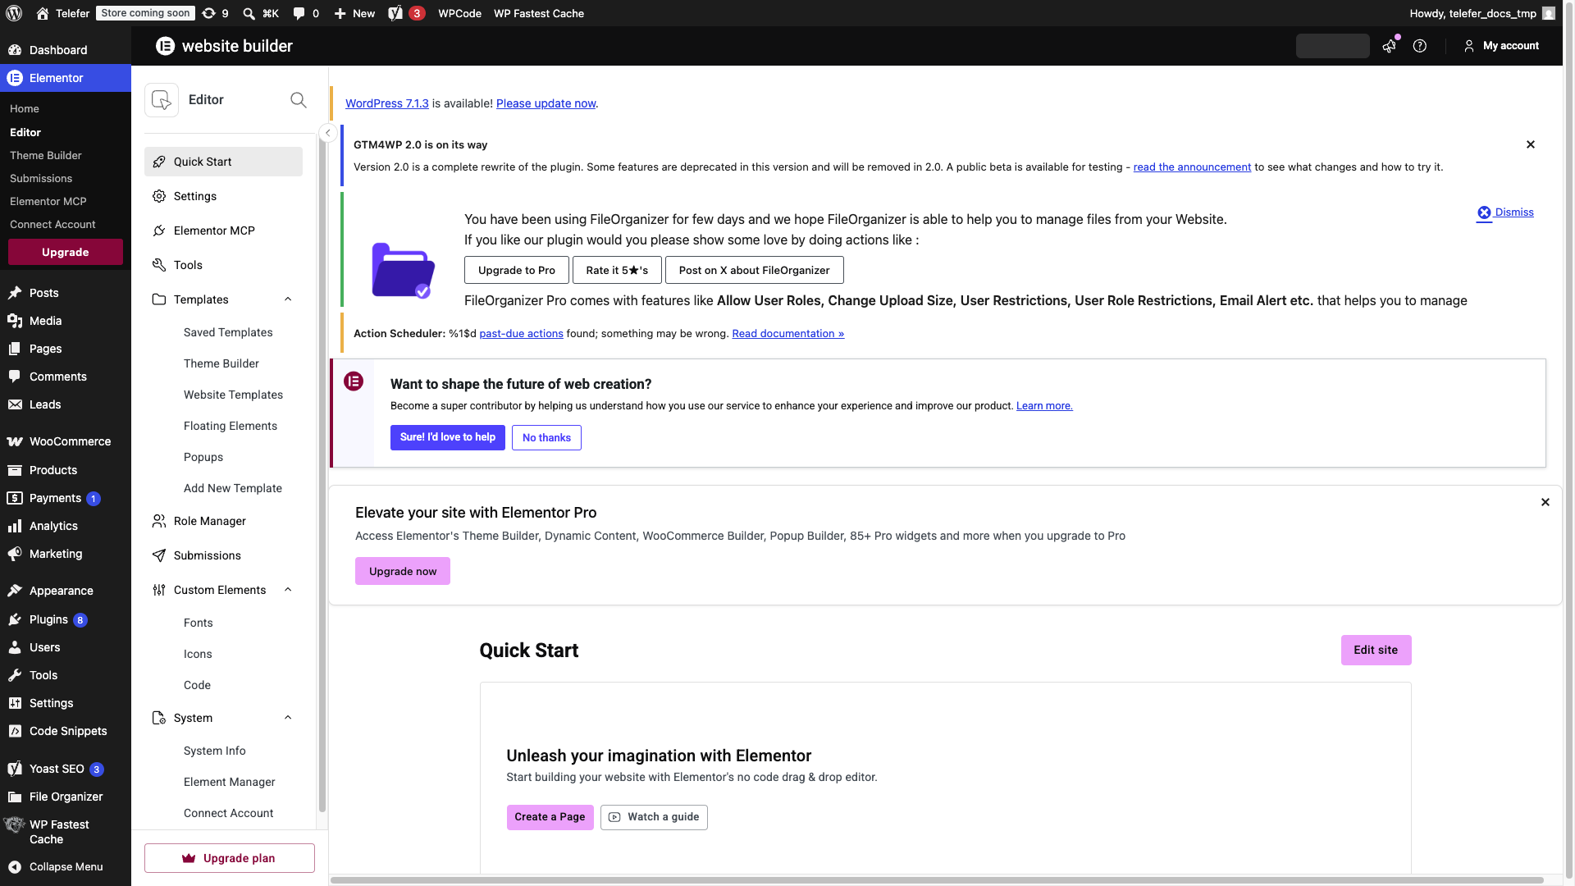Open Yoast SEO in the WordPress admin menu

66,769
